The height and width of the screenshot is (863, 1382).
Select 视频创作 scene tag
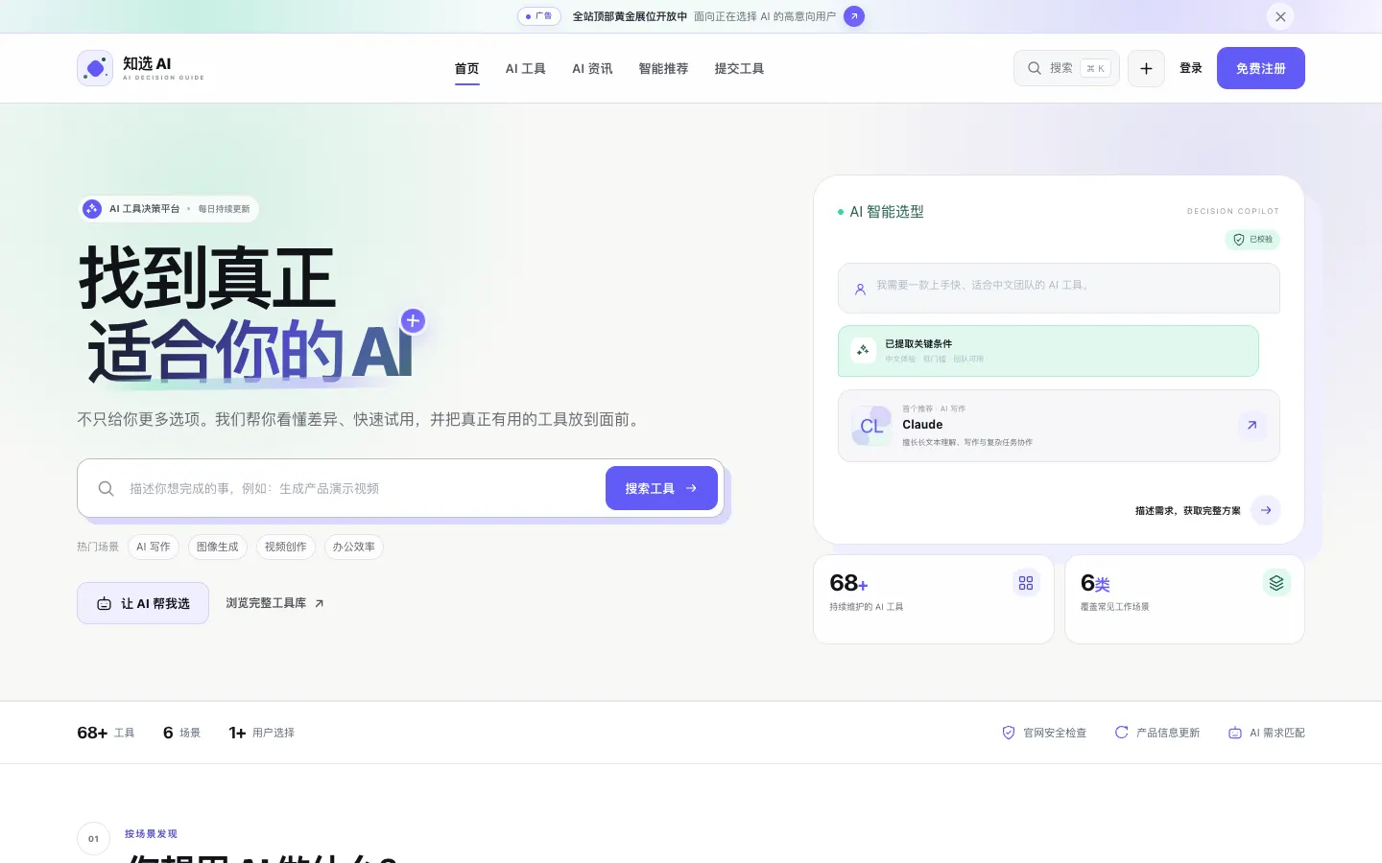(286, 547)
